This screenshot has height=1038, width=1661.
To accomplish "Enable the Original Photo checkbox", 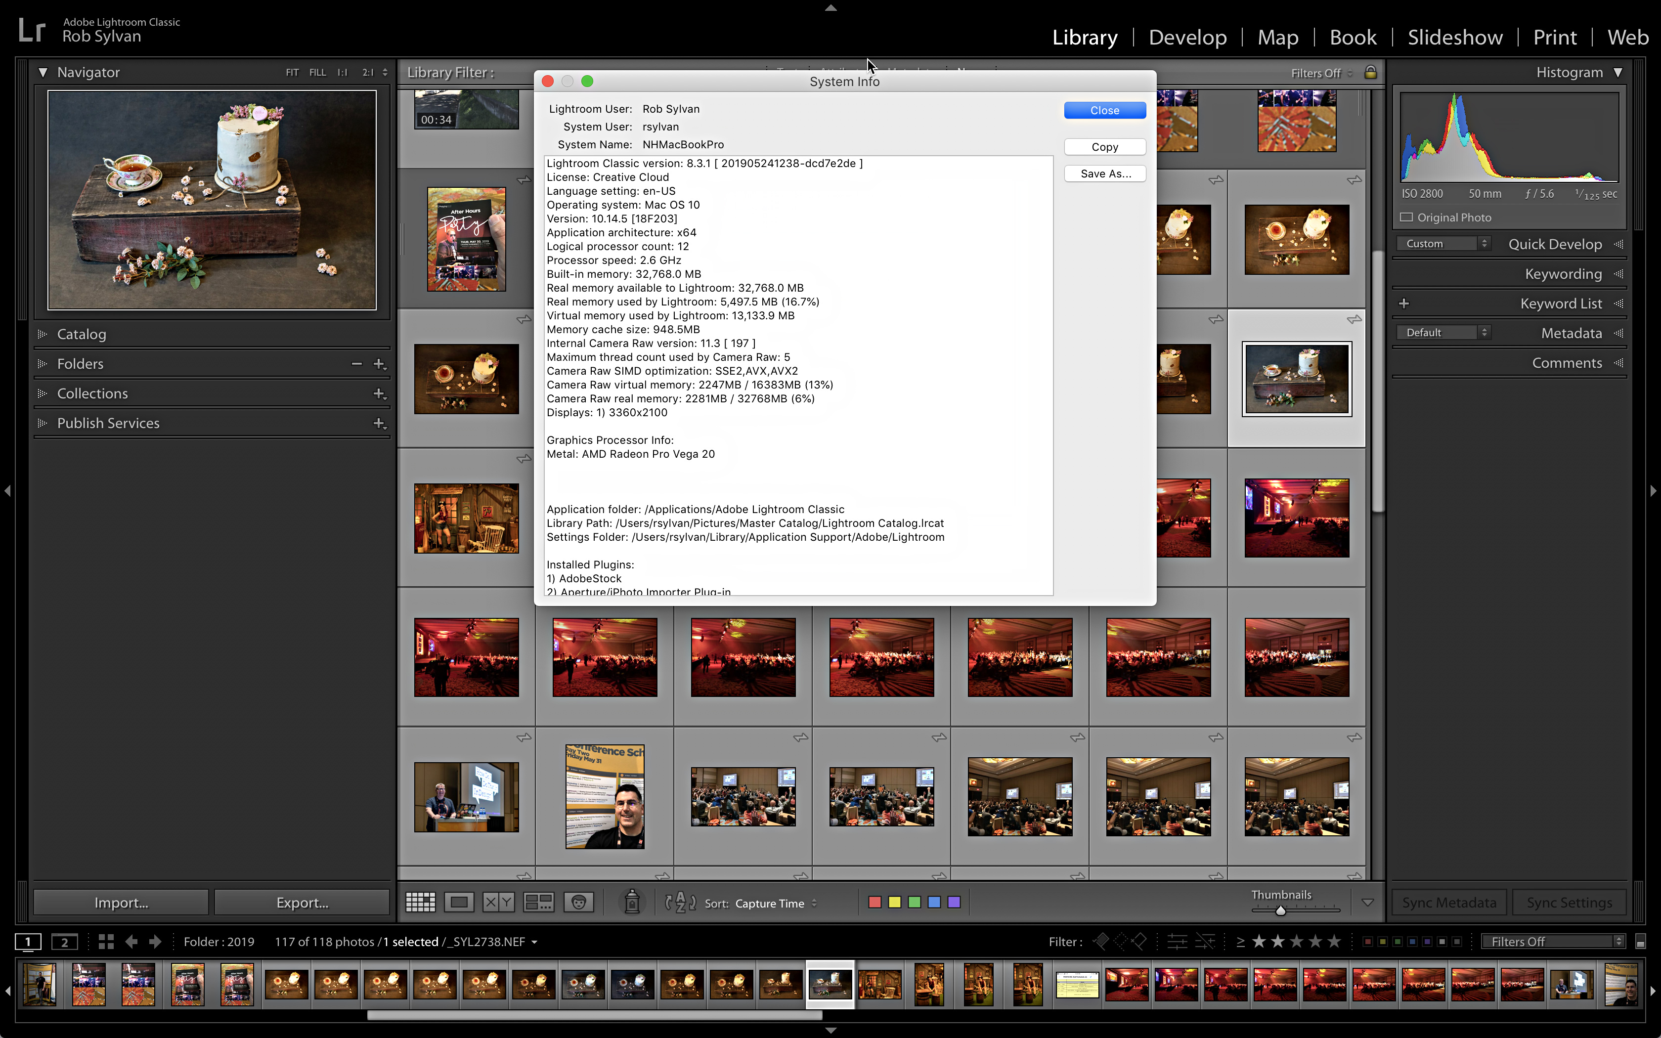I will 1406,217.
